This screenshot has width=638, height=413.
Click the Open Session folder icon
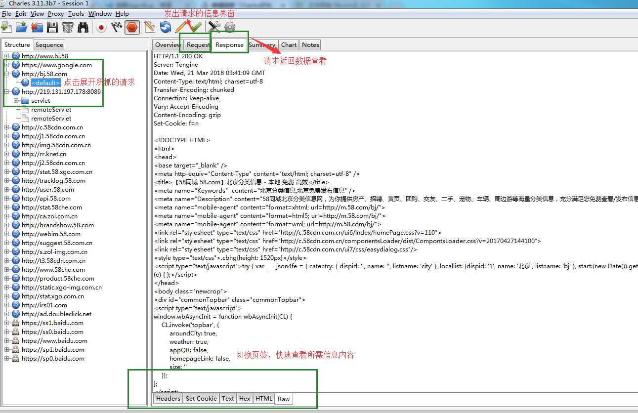point(21,27)
